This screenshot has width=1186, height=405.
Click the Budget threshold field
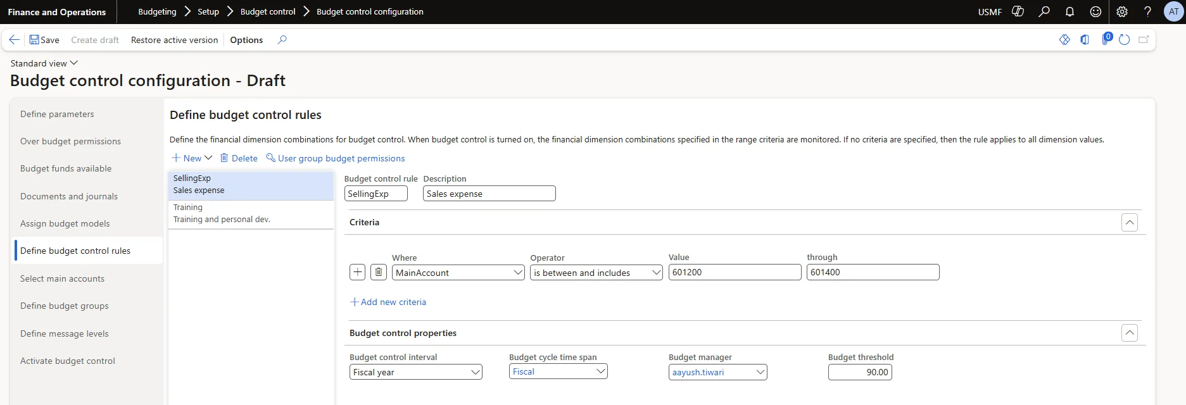[x=860, y=372]
